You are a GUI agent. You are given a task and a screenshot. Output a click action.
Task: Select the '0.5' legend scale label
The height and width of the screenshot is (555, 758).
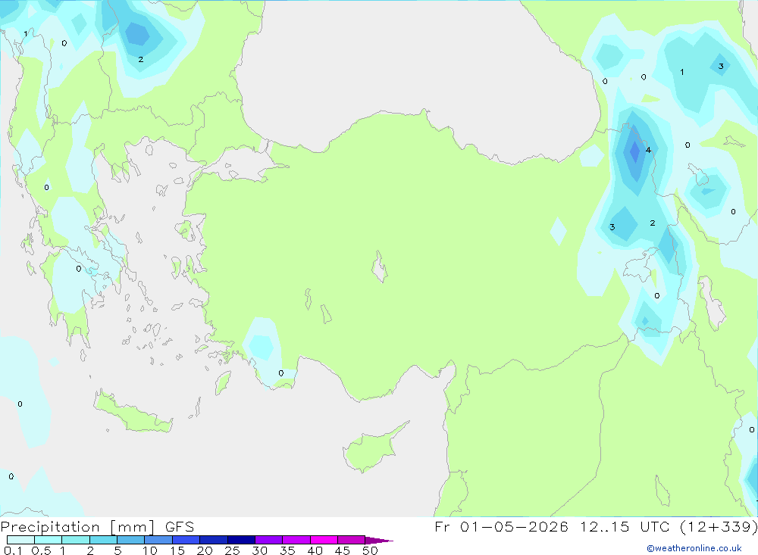(x=41, y=550)
